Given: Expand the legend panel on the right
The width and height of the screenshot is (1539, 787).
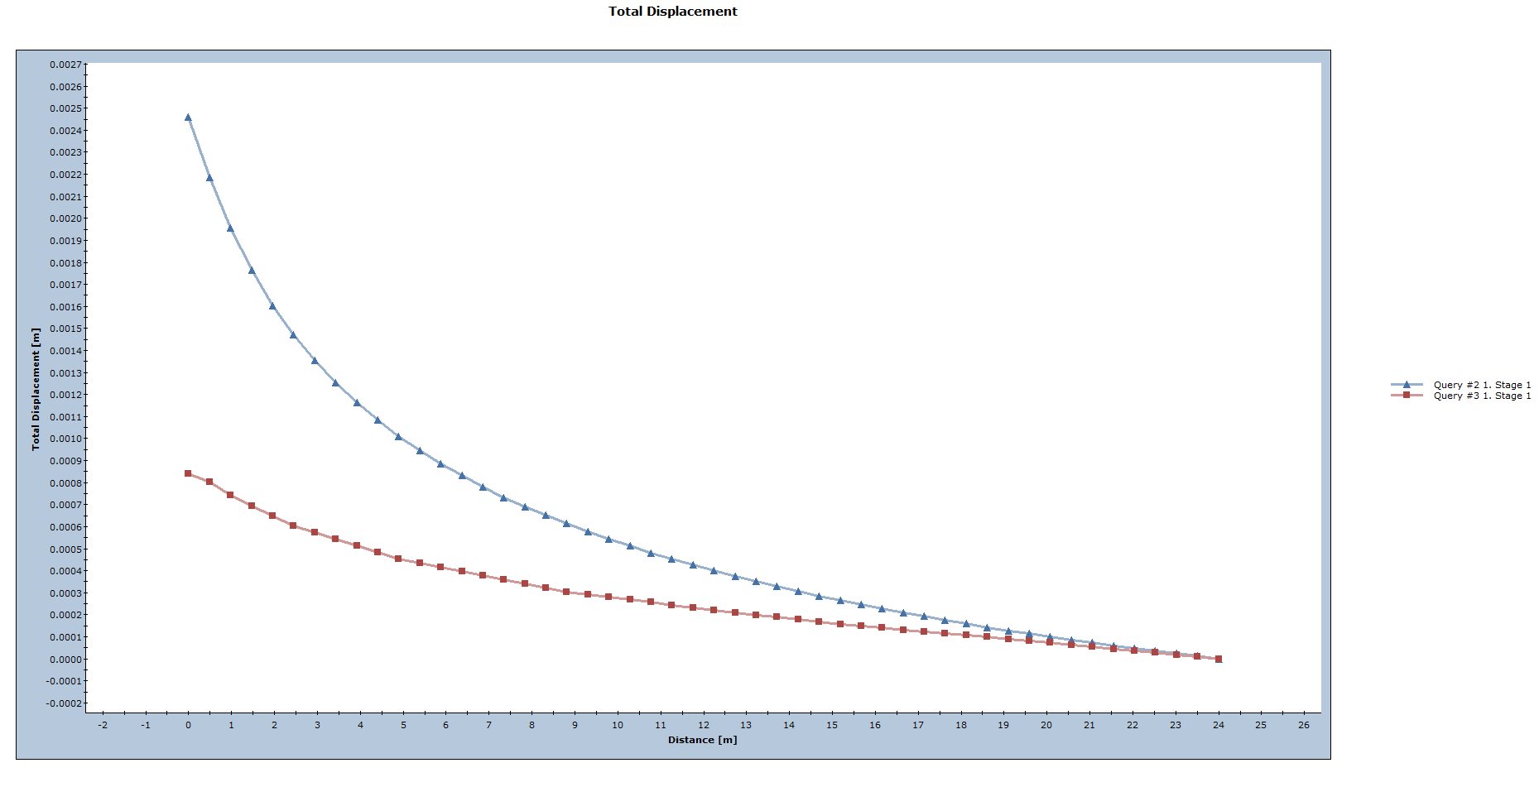Looking at the screenshot, I should (1457, 390).
